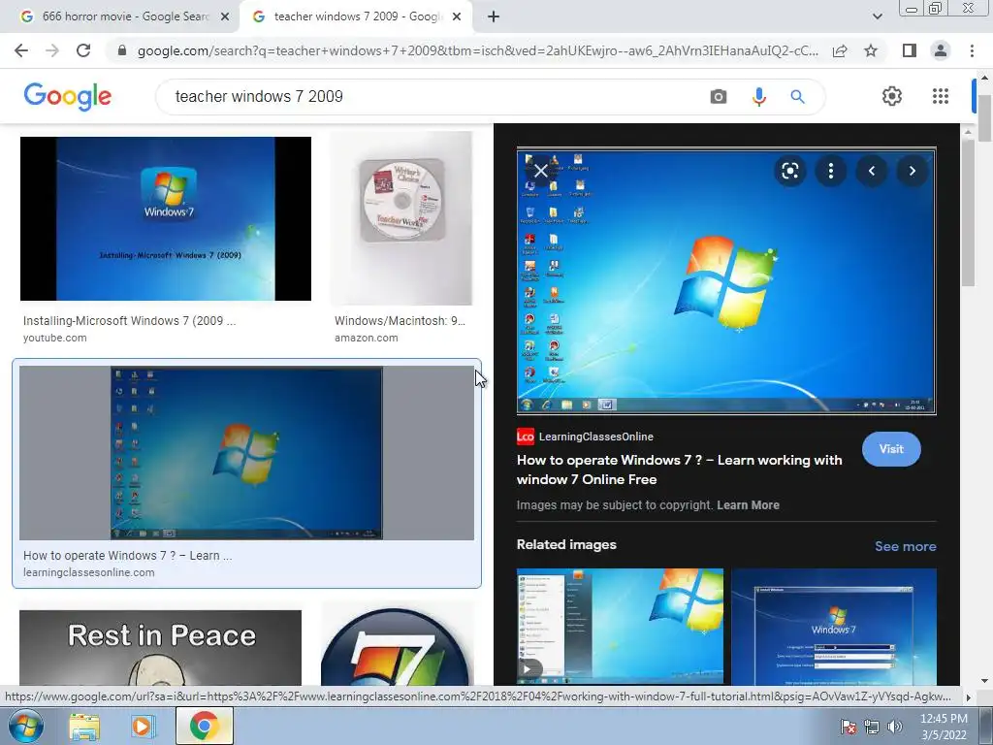The width and height of the screenshot is (993, 745).
Task: Click the Google logo
Action: [x=68, y=96]
